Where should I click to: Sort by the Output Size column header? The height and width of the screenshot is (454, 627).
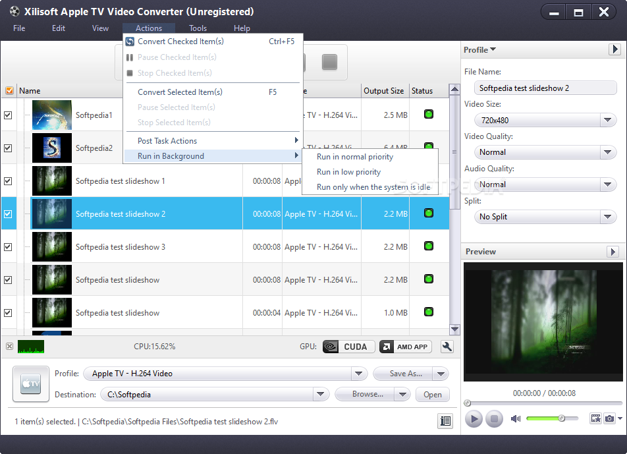[384, 91]
